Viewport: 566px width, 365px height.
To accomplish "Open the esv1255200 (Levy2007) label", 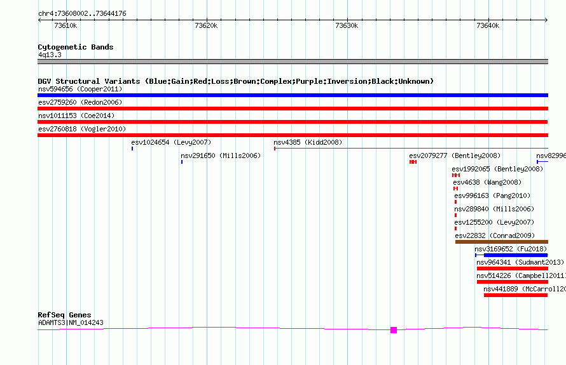I will 494,222.
